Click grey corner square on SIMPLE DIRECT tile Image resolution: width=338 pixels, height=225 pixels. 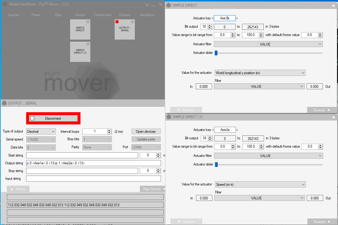click(x=88, y=22)
